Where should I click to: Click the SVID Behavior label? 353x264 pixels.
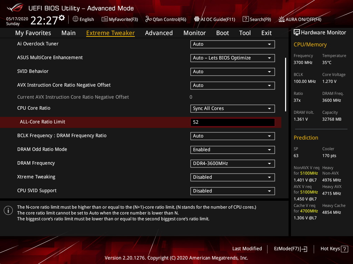tap(33, 71)
